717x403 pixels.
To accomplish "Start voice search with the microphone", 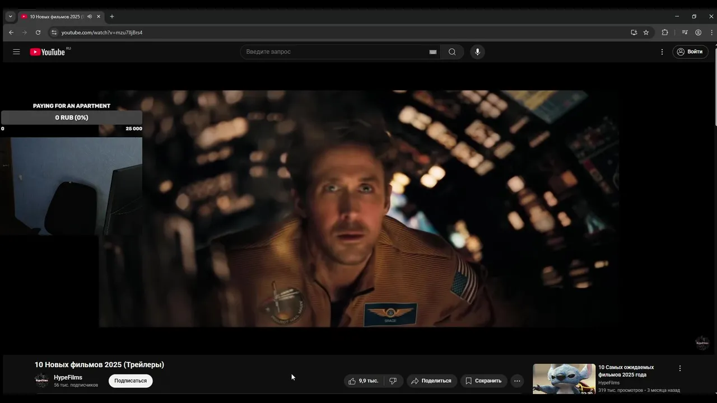I will (x=477, y=51).
